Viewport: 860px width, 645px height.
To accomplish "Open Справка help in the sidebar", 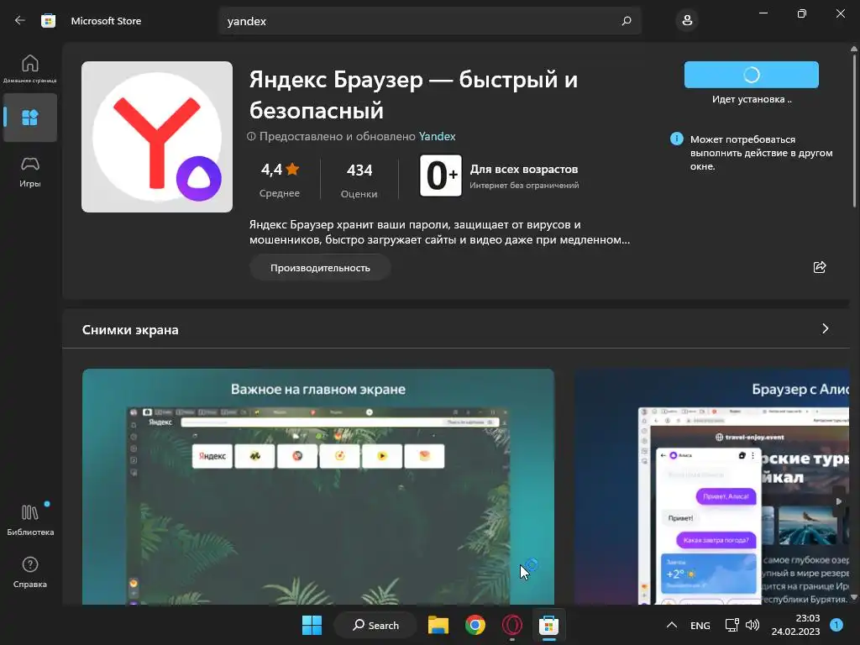I will [30, 572].
